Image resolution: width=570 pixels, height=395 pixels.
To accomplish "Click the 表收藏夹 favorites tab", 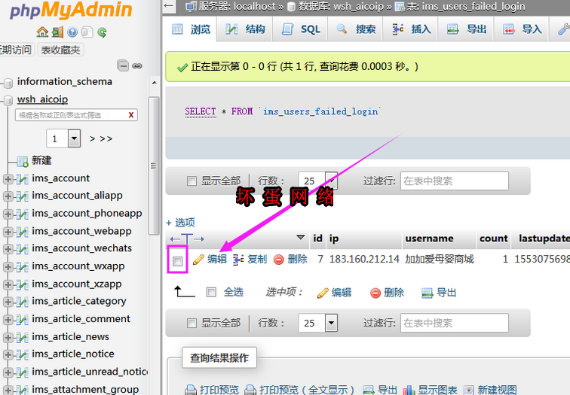I will pos(60,50).
